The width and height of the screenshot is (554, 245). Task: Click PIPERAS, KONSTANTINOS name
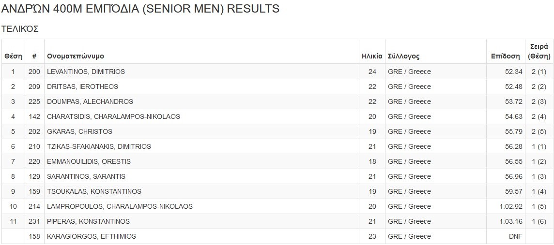(x=88, y=221)
